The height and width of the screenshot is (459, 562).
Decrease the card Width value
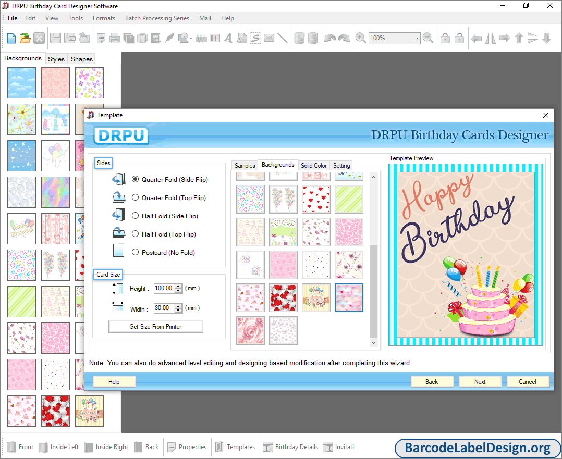coord(178,311)
